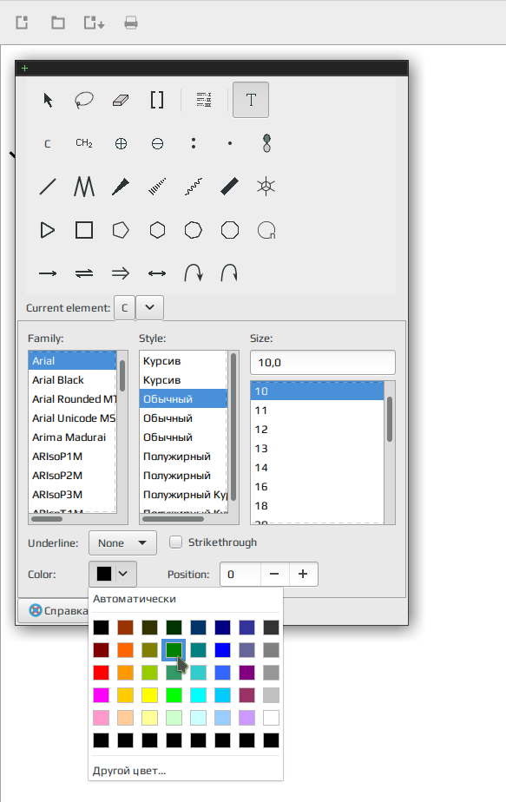Viewport: 506px width, 802px height.
Task: Select the arrow selection tool
Action: point(48,100)
